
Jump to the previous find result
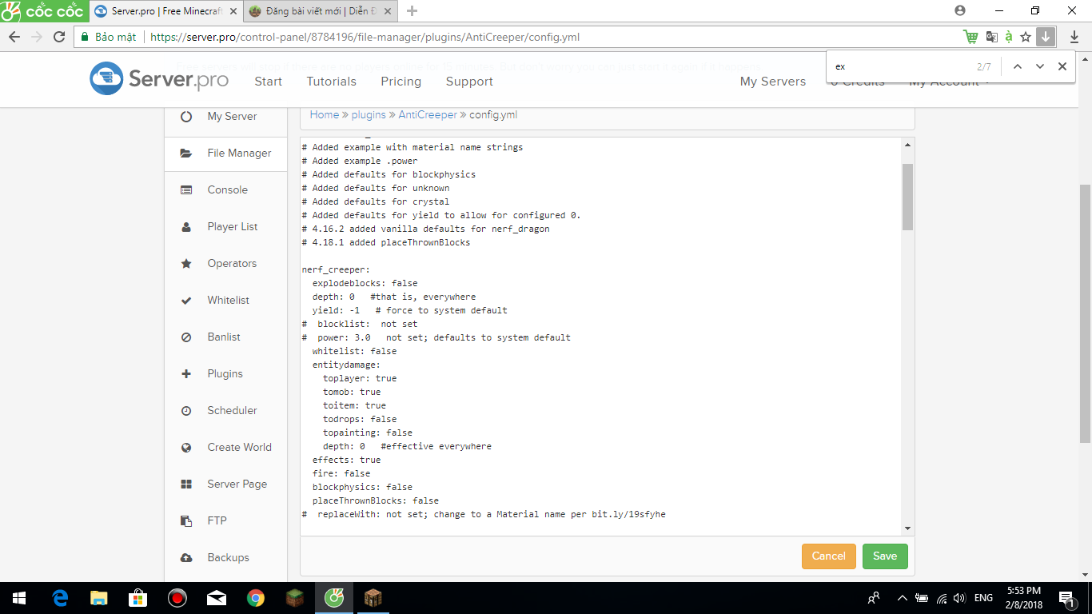(1017, 66)
